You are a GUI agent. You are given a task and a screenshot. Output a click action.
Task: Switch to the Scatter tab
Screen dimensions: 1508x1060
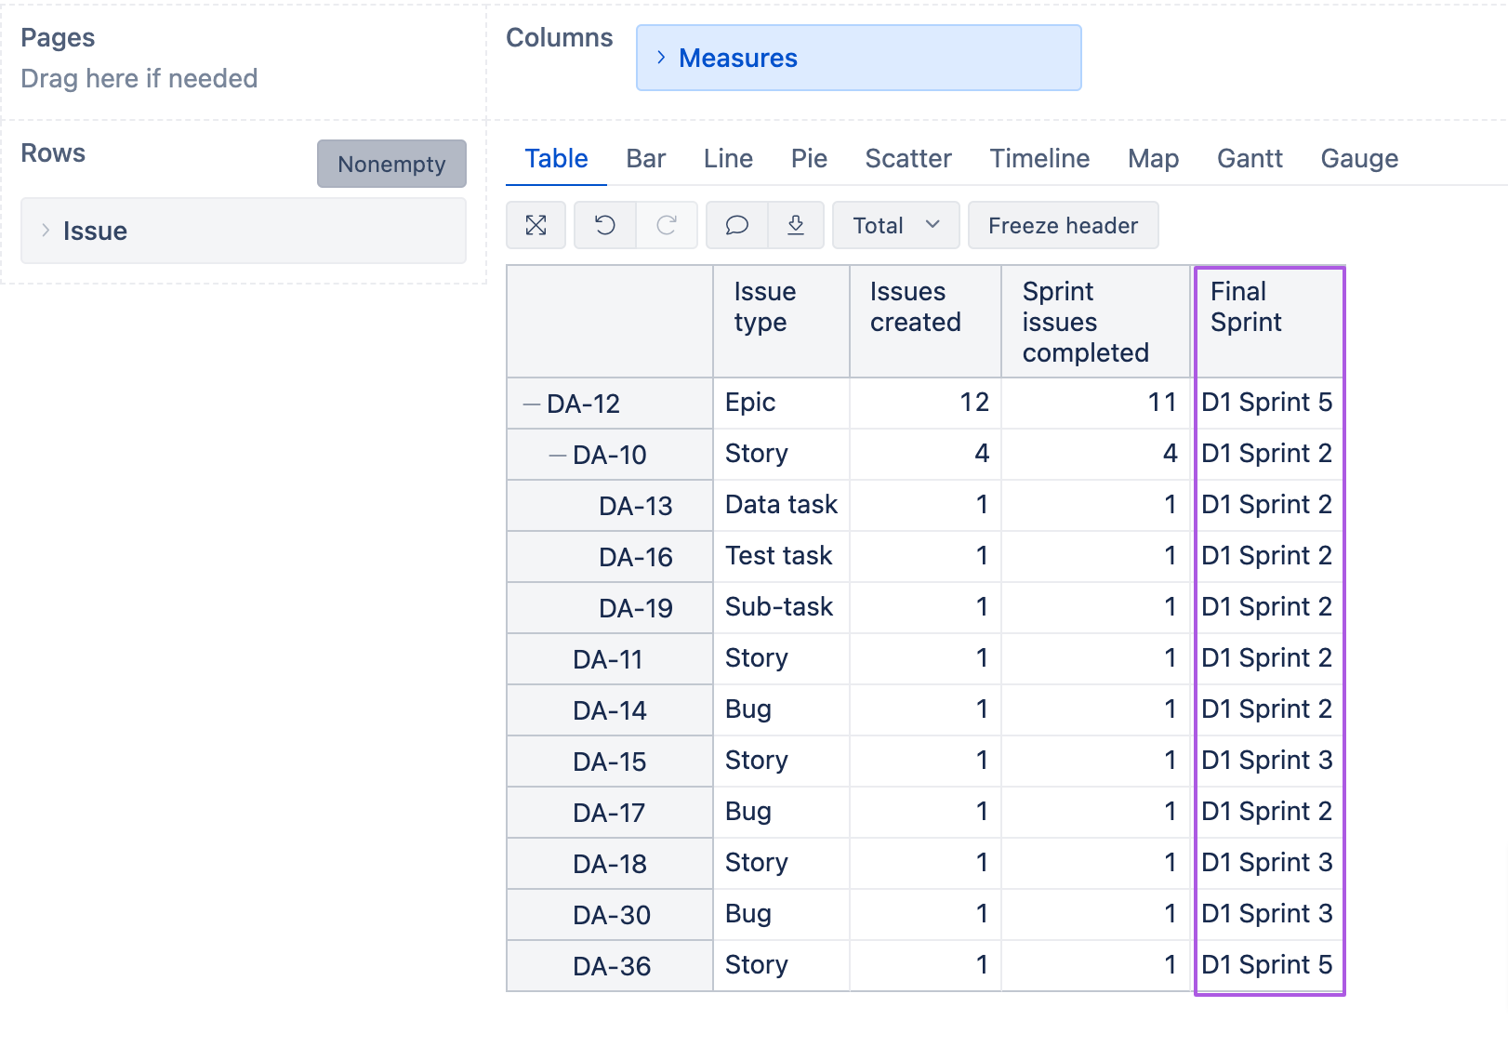[908, 158]
